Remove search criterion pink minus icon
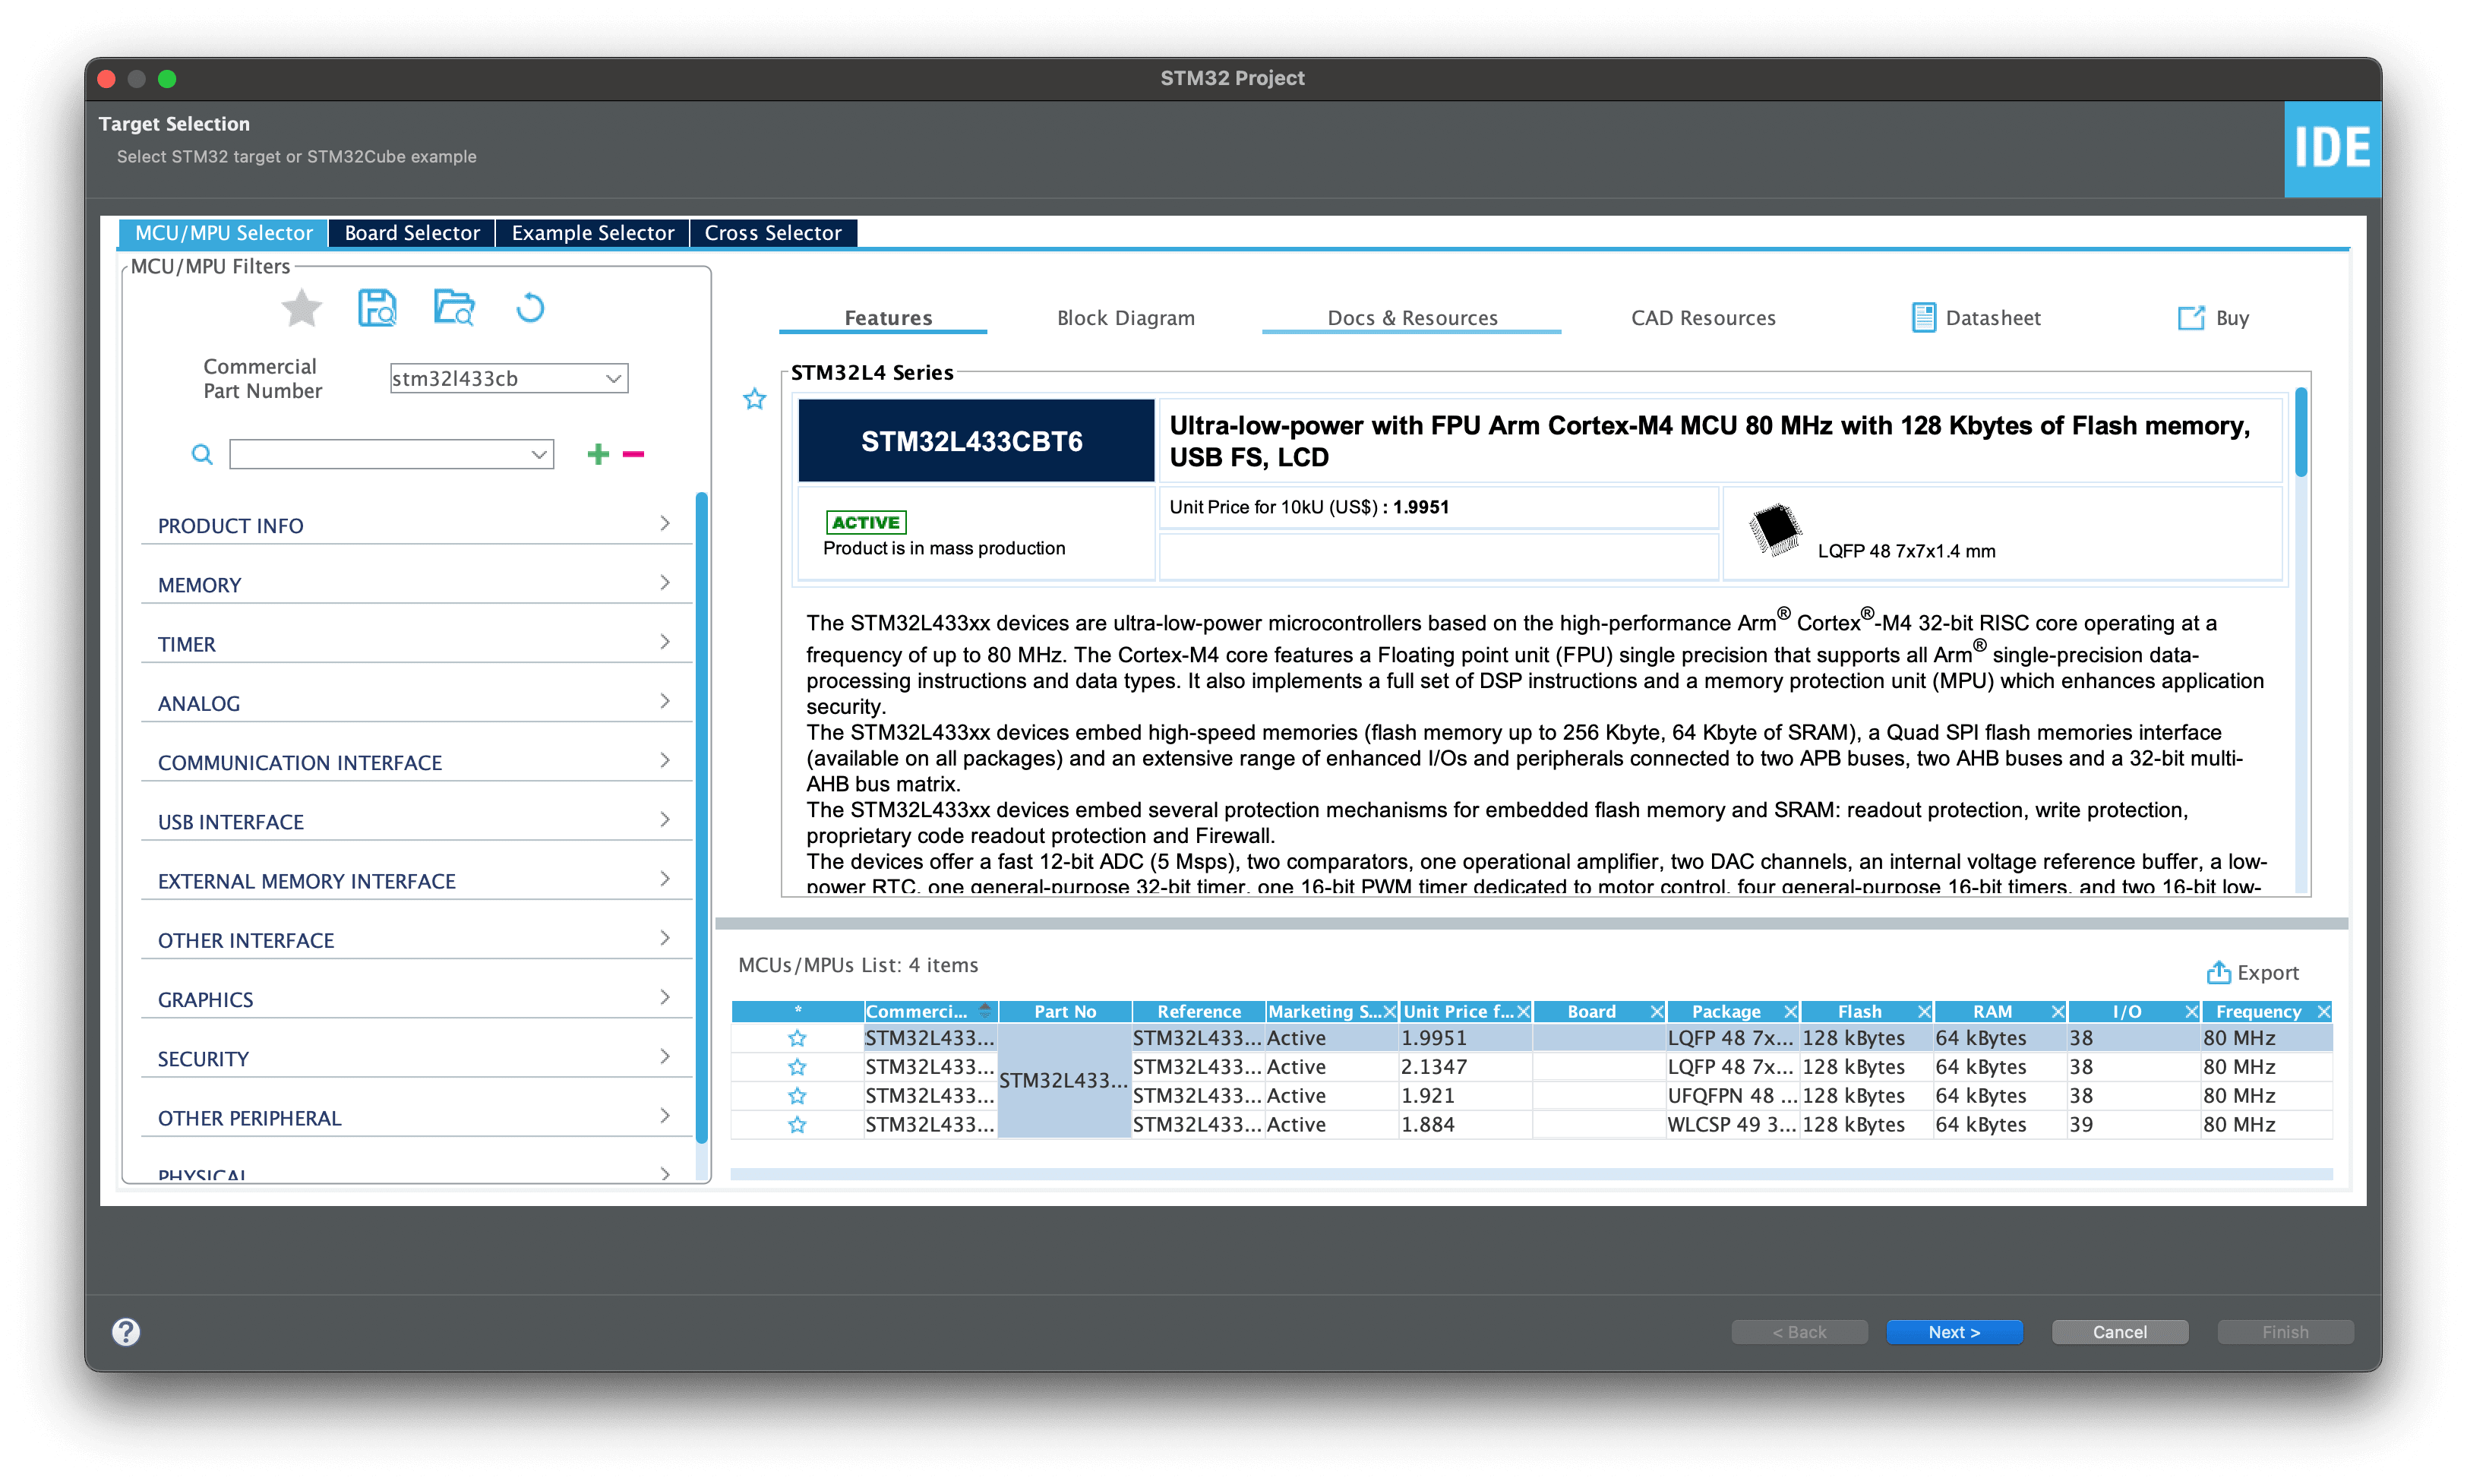Screen dimensions: 2467x1484 633,454
